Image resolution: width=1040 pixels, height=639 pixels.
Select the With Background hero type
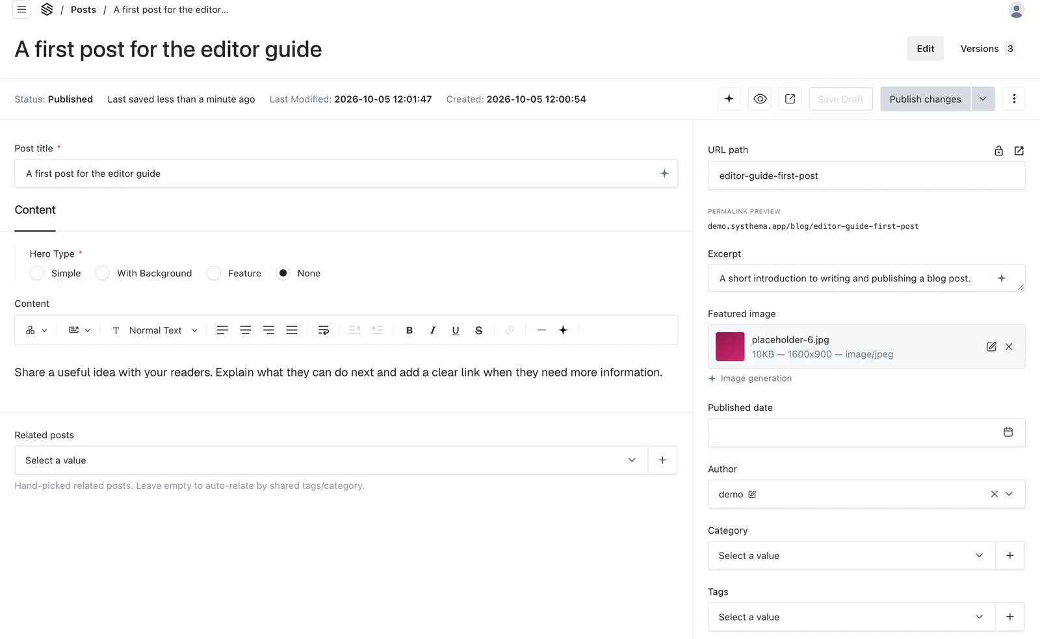pos(103,273)
